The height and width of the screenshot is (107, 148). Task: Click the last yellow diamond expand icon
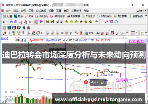pos(91,22)
